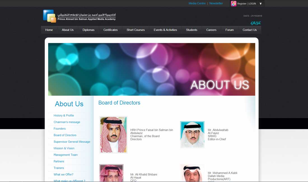Image resolution: width=308 pixels, height=182 pixels.
Task: Open the Newsletter link
Action: point(216,3)
